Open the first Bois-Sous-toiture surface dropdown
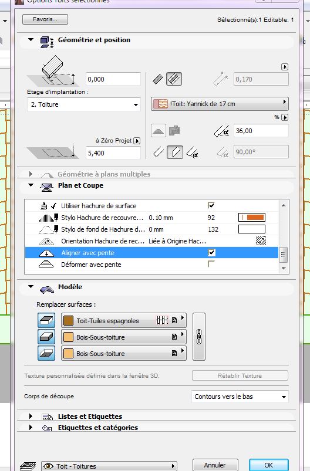Viewport: 310px width, 471px height. (123, 337)
